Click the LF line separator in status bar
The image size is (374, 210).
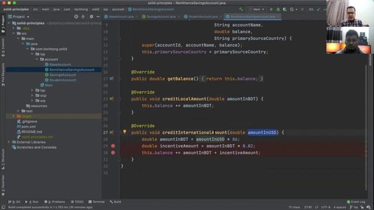(316, 207)
